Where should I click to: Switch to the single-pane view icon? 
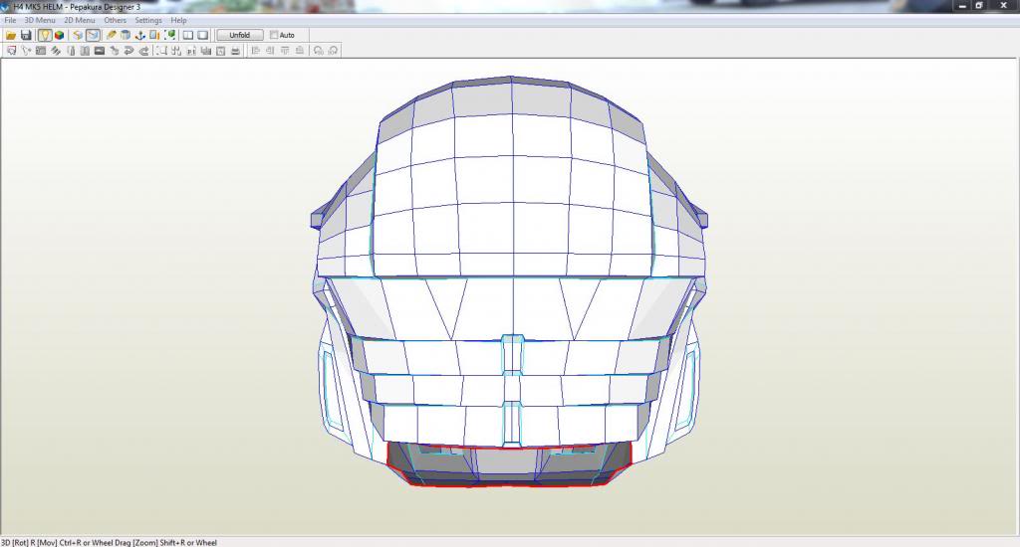click(203, 35)
